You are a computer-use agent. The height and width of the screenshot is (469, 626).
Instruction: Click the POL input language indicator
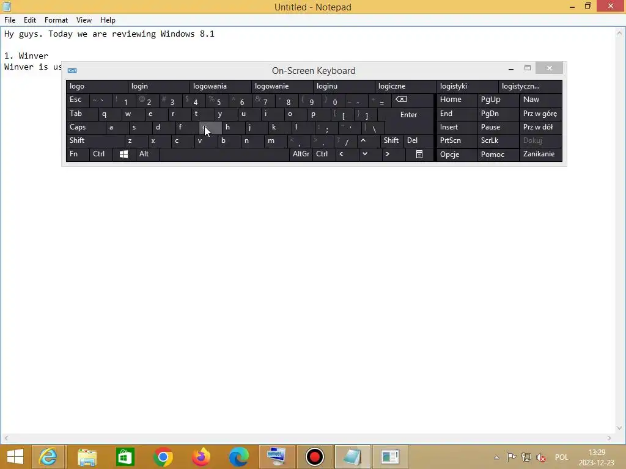coord(561,457)
